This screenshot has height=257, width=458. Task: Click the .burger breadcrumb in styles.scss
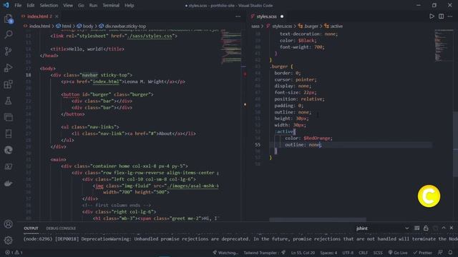(308, 26)
